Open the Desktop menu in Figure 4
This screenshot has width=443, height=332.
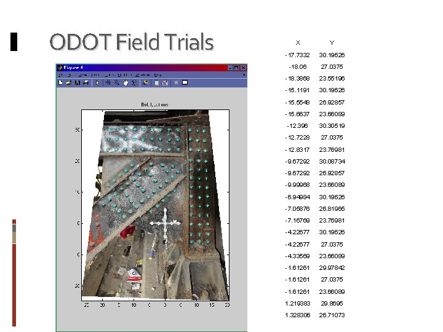click(124, 75)
